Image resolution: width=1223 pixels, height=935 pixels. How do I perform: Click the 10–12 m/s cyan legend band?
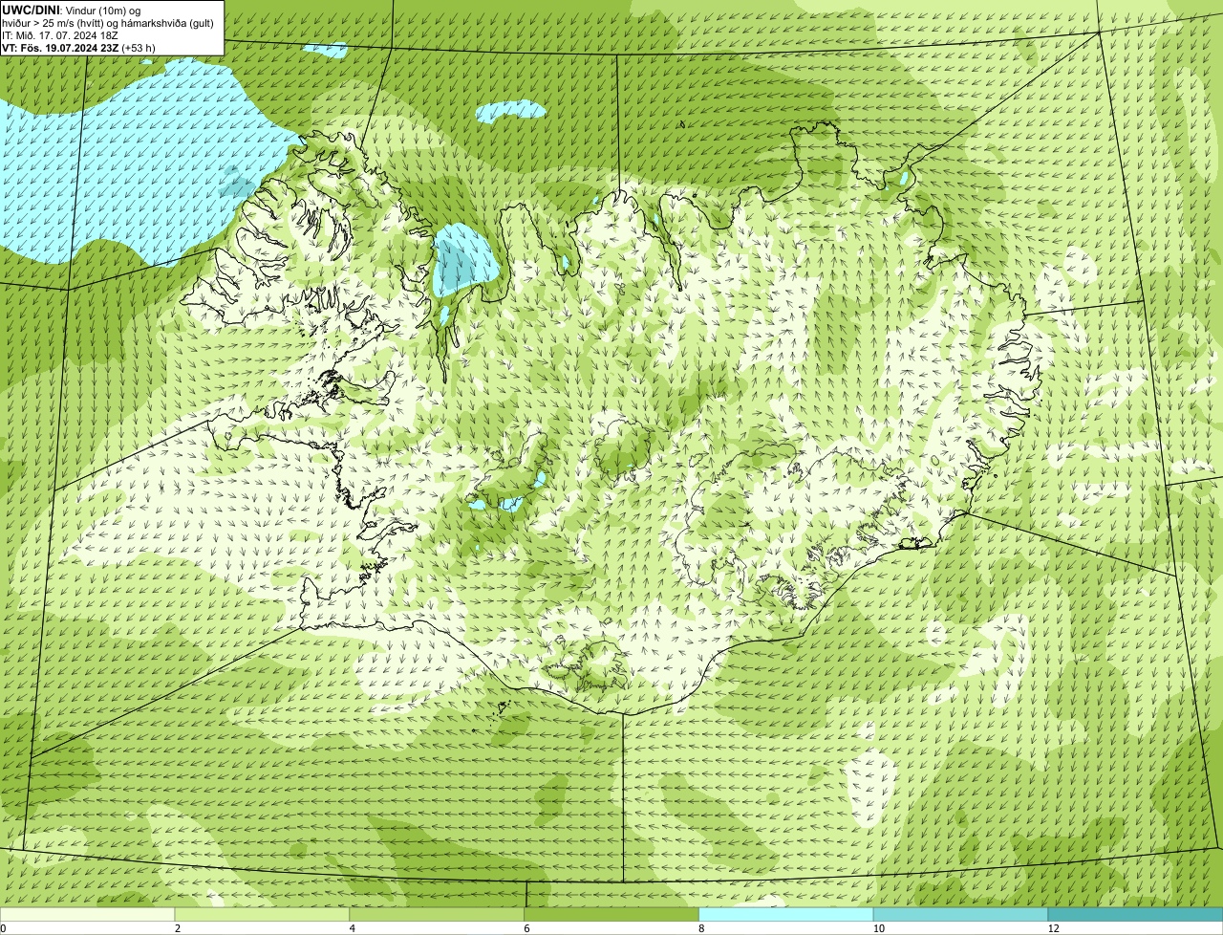[961, 914]
